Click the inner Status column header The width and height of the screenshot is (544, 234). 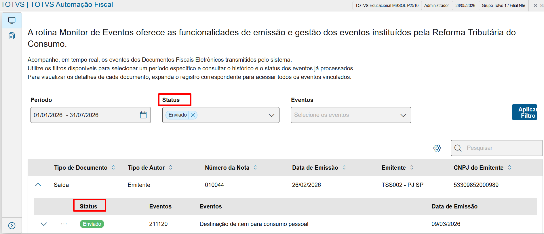click(88, 206)
